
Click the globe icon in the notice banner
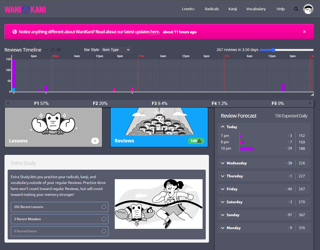pos(15,32)
